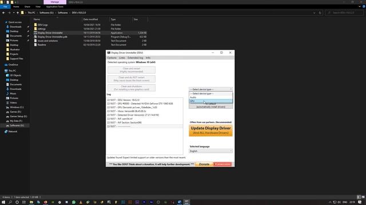Screen dimensions: 366x205
Task: Click Update Display Driver banner
Action: 210,130
